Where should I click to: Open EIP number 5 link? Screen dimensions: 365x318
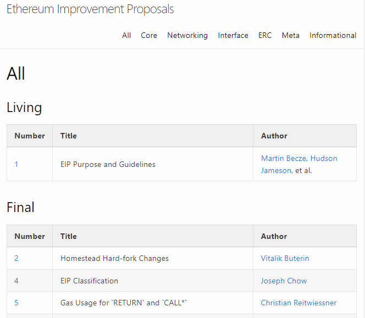(16, 303)
